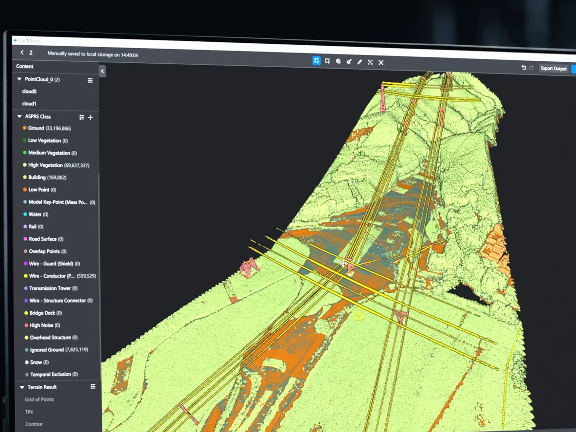
Task: Click the undo arrow icon
Action: [x=523, y=68]
